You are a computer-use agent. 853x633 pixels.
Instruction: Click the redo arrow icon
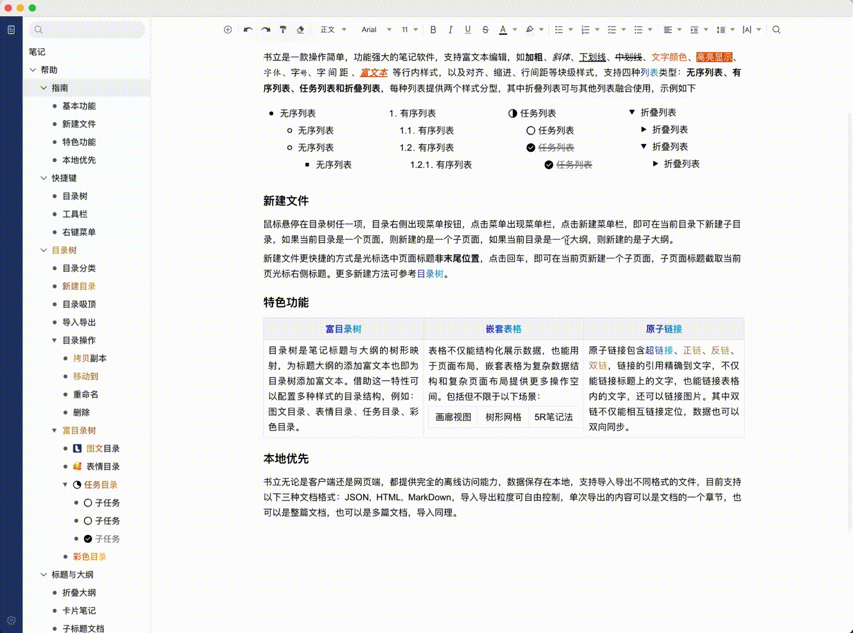[x=266, y=30]
